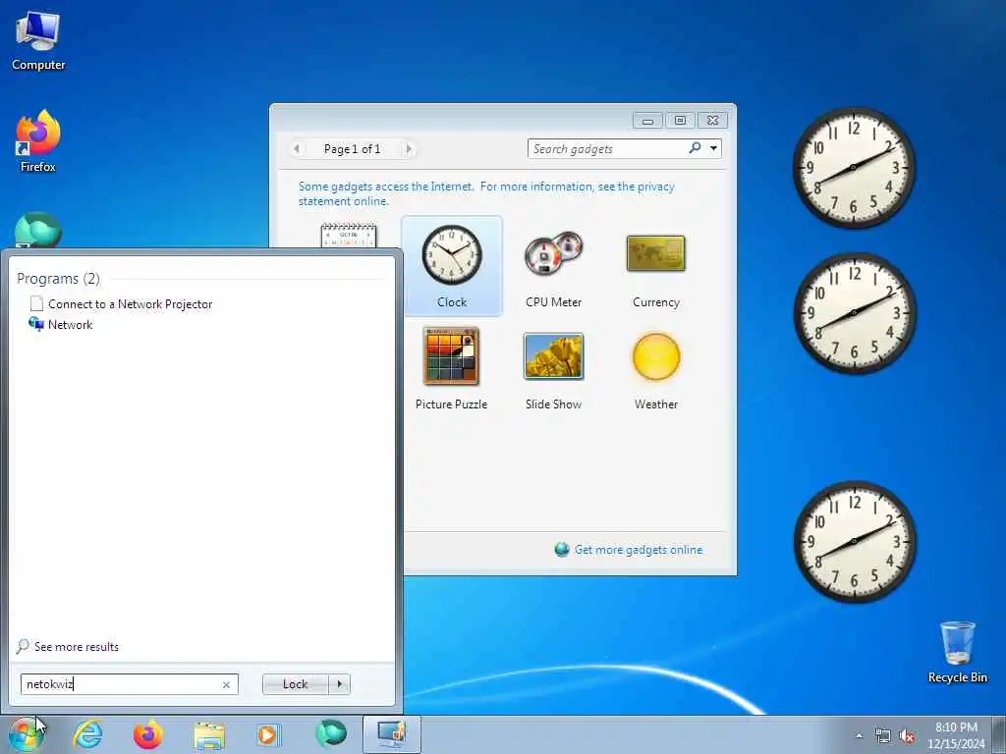Go to previous gadgets page
The height and width of the screenshot is (754, 1006).
point(297,149)
